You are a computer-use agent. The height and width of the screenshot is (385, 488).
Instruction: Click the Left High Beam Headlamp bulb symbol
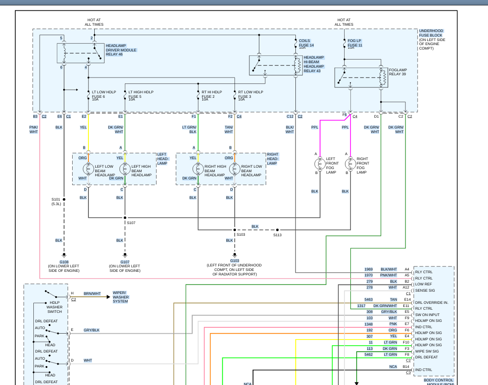[125, 169]
